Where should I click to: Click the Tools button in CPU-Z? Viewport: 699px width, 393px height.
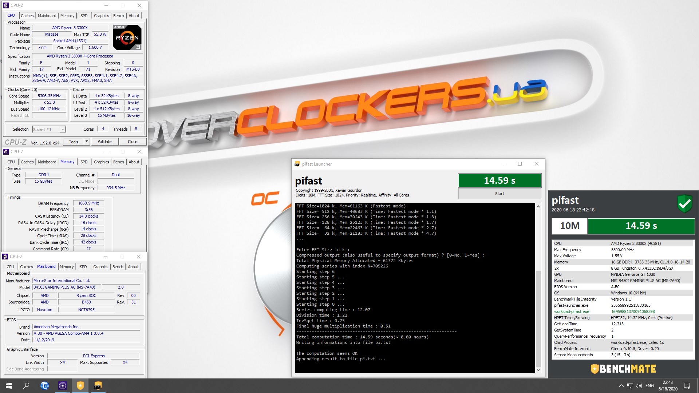coord(74,142)
